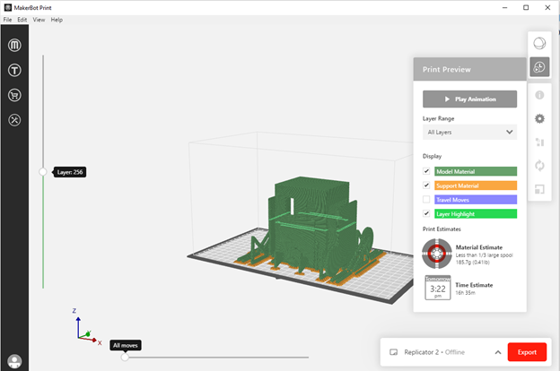Click the 'Time Estimate' text
The image size is (560, 371).
click(474, 285)
